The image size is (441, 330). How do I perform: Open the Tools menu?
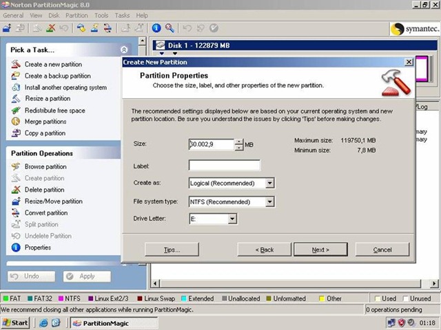[x=101, y=15]
